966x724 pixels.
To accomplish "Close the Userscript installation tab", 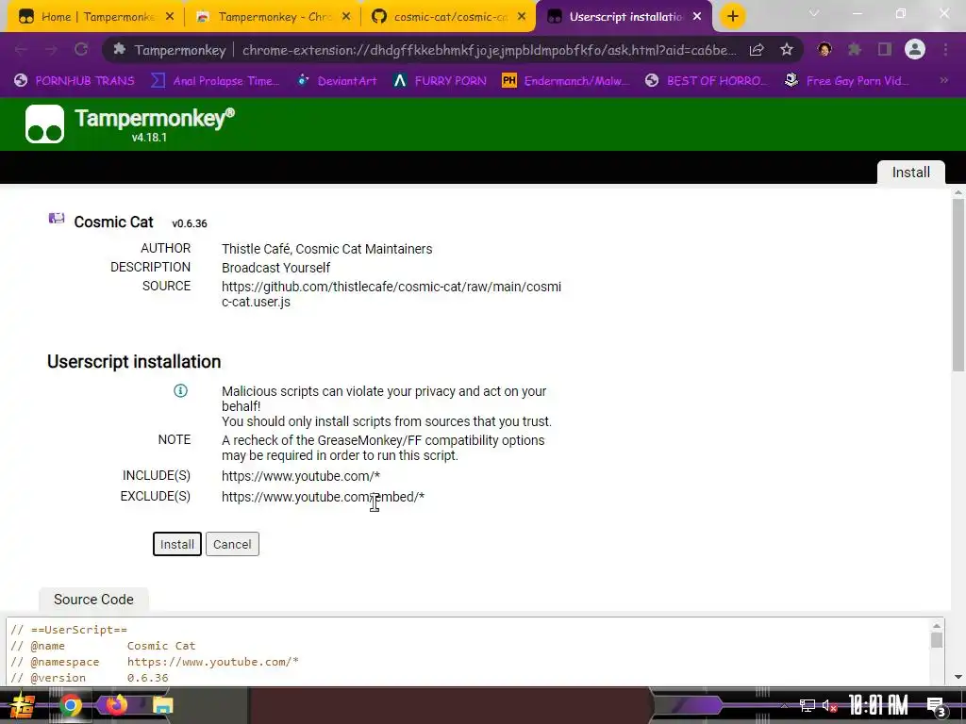I will [x=697, y=17].
